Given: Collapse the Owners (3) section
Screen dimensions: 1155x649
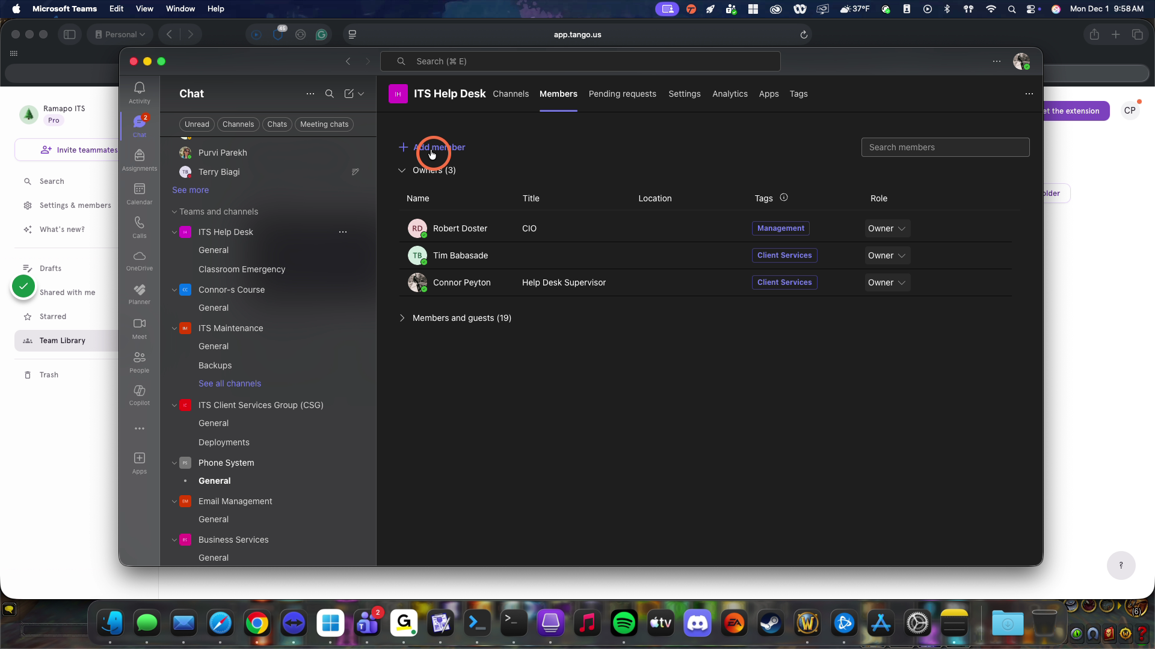Looking at the screenshot, I should (402, 170).
